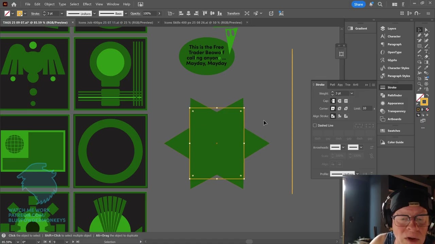The height and width of the screenshot is (244, 435).
Task: Open the Pathfinder panel
Action: tap(395, 95)
